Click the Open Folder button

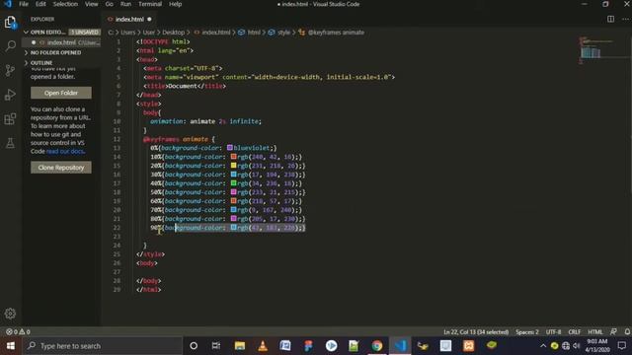61,93
